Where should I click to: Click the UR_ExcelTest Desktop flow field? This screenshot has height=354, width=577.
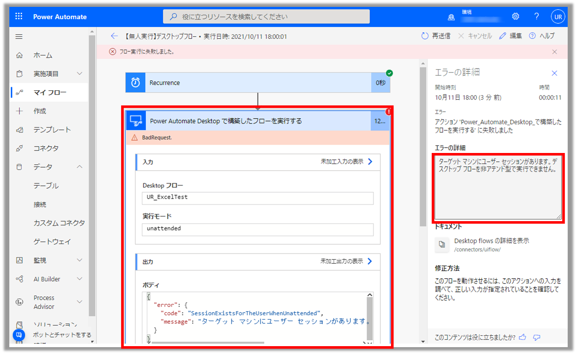258,198
